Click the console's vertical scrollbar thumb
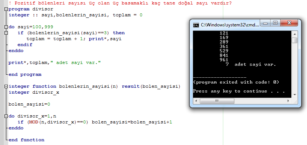The image size is (307, 145). pos(294,40)
